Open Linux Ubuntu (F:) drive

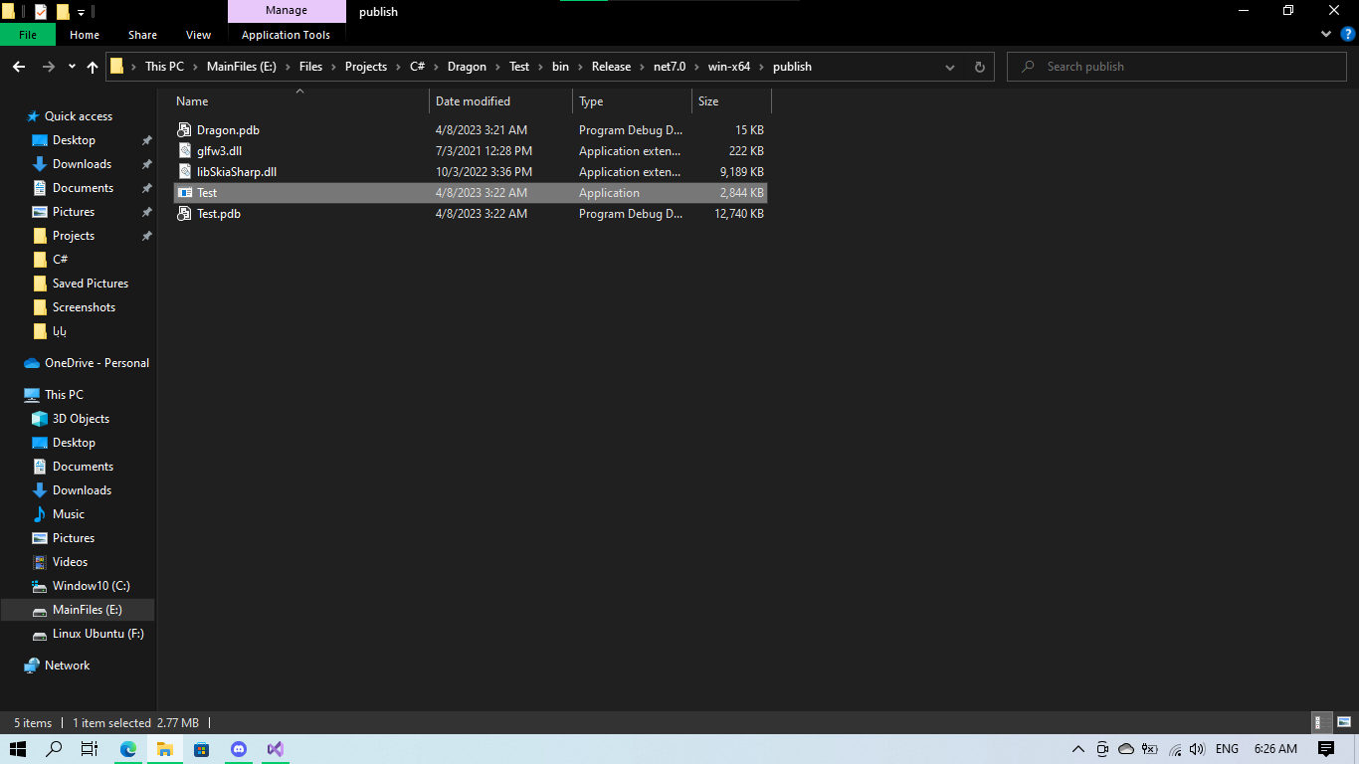[97, 634]
